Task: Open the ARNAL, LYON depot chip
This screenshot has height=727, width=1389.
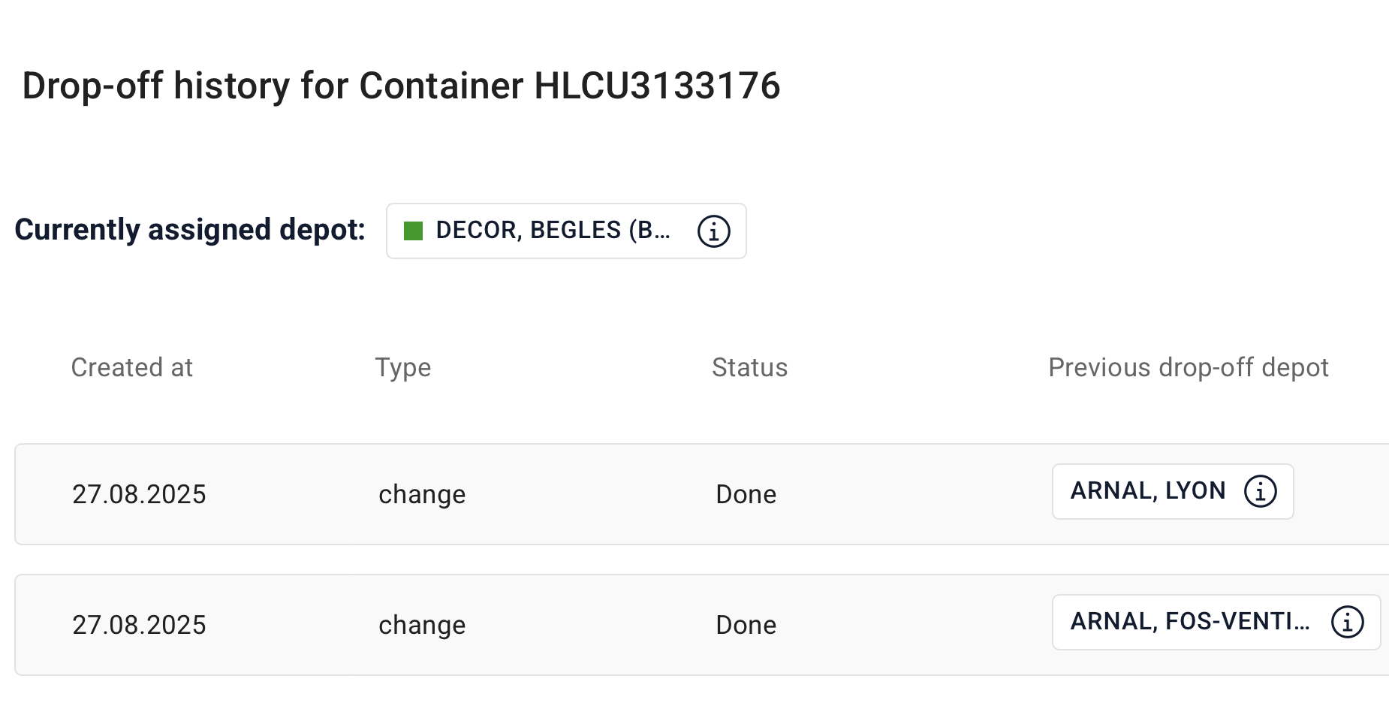Action: [x=1173, y=491]
